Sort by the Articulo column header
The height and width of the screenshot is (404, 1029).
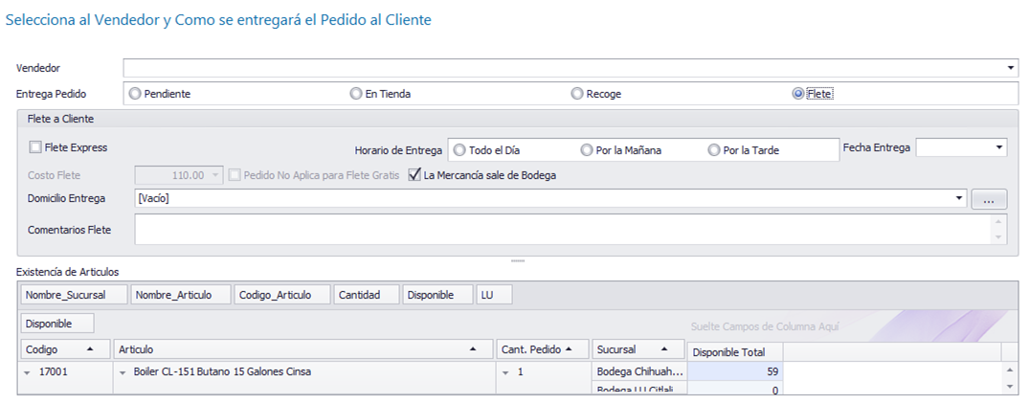(x=303, y=350)
